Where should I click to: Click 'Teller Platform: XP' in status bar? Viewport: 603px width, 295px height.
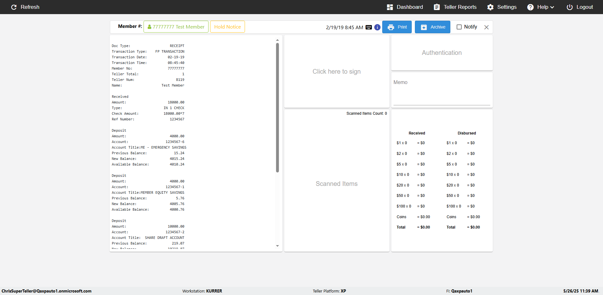(x=329, y=291)
